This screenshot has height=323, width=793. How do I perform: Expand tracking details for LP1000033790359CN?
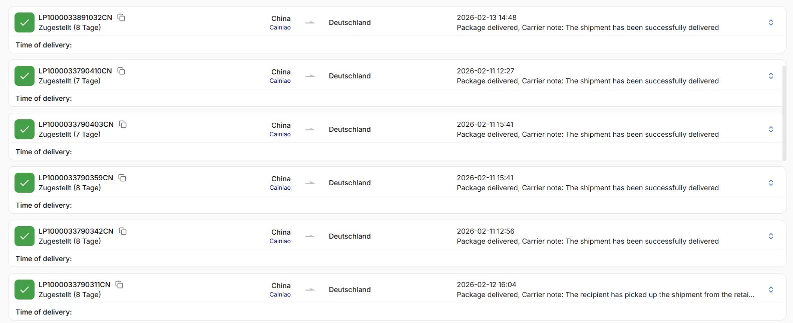pos(771,183)
